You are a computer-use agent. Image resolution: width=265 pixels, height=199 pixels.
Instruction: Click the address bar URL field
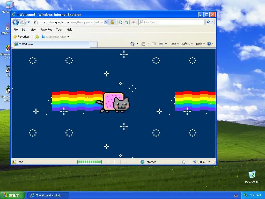pos(68,22)
